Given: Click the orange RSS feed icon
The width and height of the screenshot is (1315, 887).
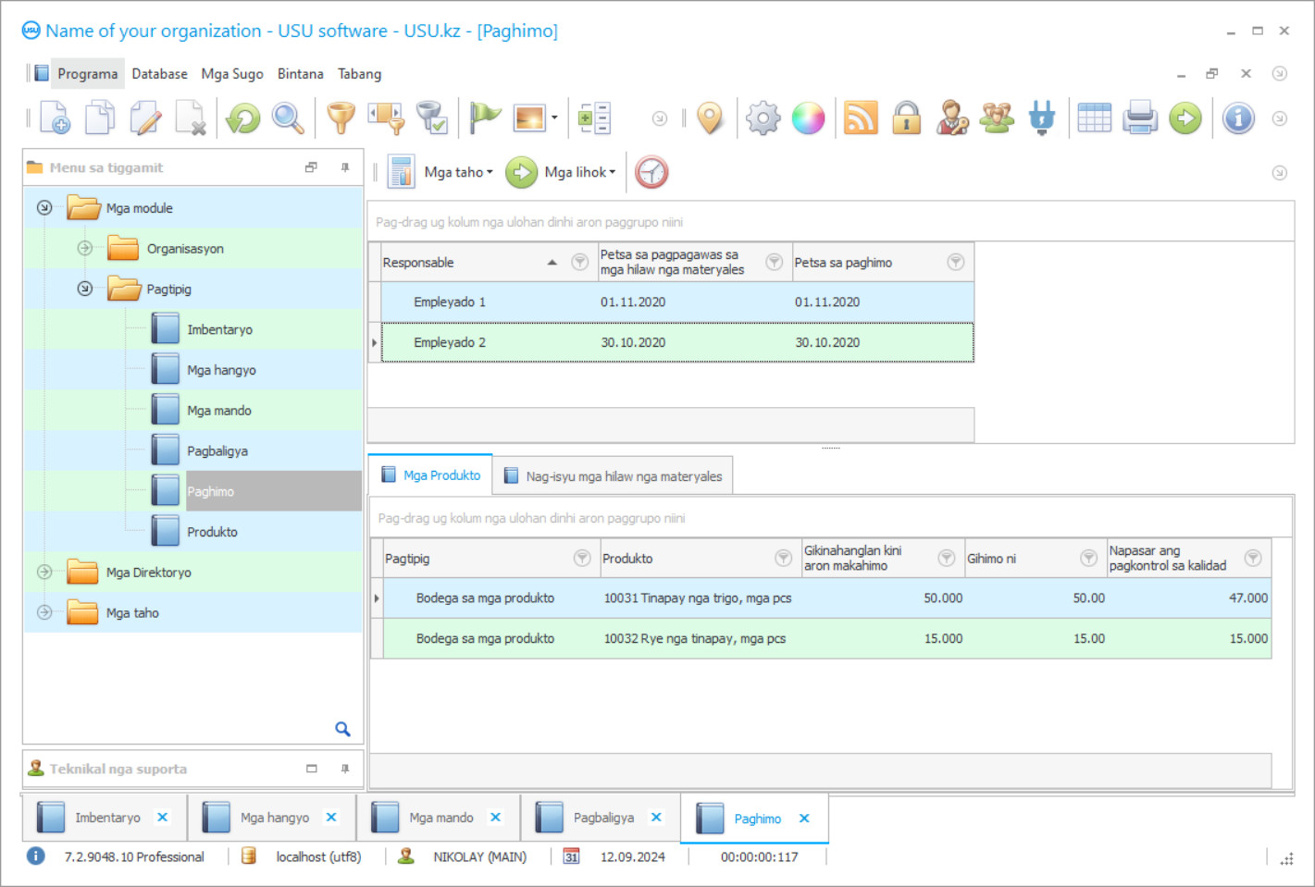Looking at the screenshot, I should tap(861, 117).
